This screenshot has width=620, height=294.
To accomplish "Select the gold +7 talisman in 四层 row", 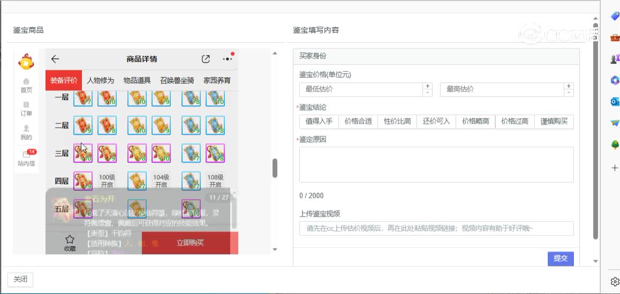I will click(137, 181).
